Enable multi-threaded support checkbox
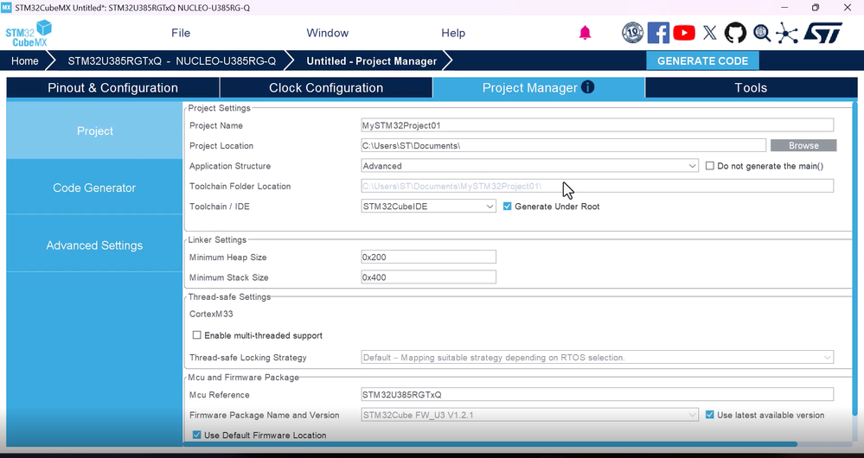 point(196,335)
